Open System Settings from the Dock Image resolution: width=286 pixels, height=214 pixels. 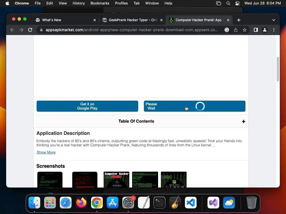[128, 203]
